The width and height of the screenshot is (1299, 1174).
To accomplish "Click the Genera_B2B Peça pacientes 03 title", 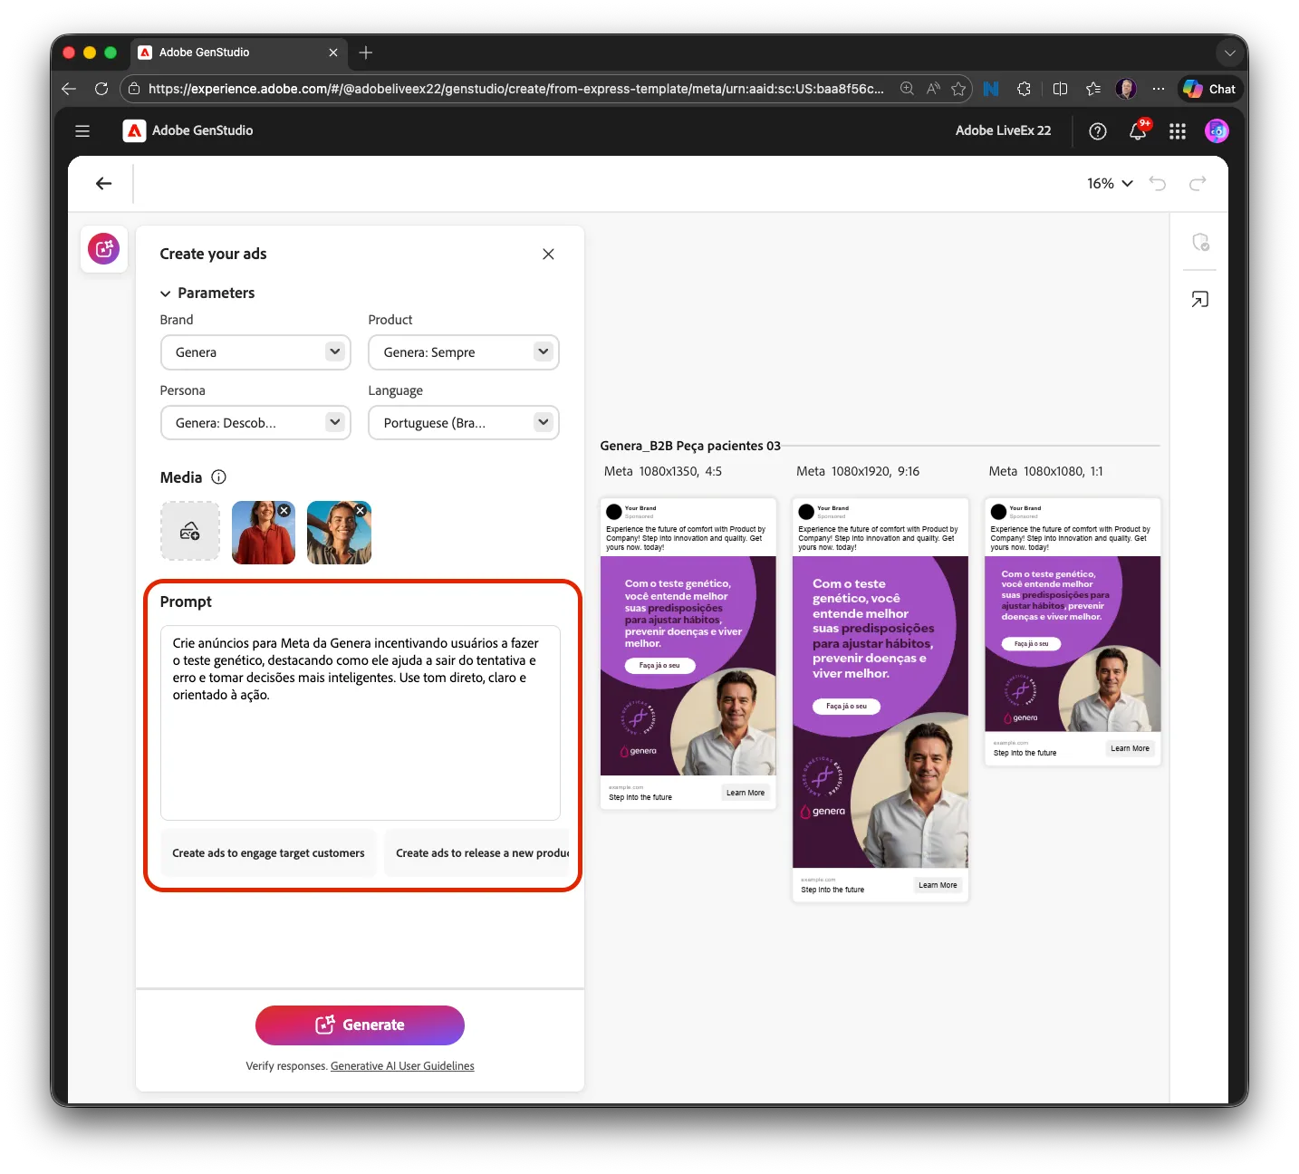I will coord(690,446).
